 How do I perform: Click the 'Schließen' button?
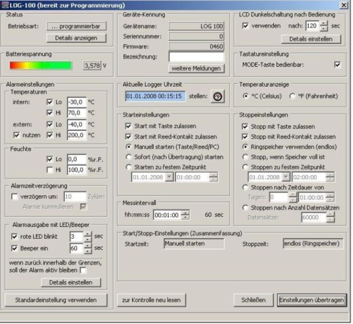254,300
